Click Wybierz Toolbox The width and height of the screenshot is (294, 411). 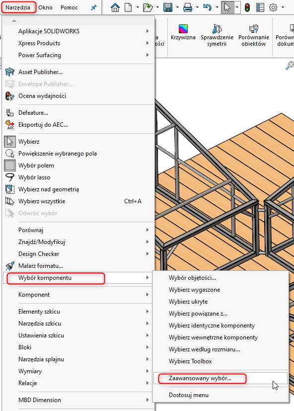tap(220, 361)
